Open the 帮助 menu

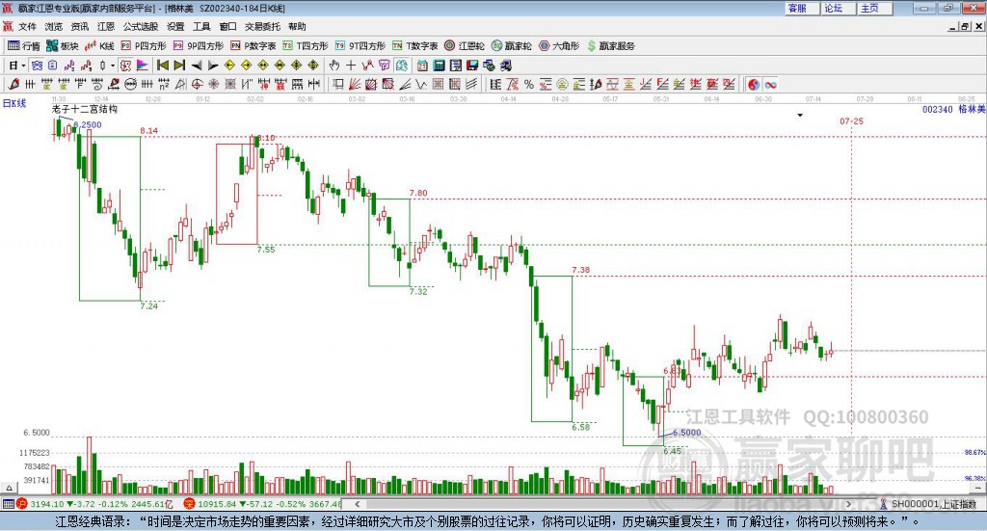297,26
